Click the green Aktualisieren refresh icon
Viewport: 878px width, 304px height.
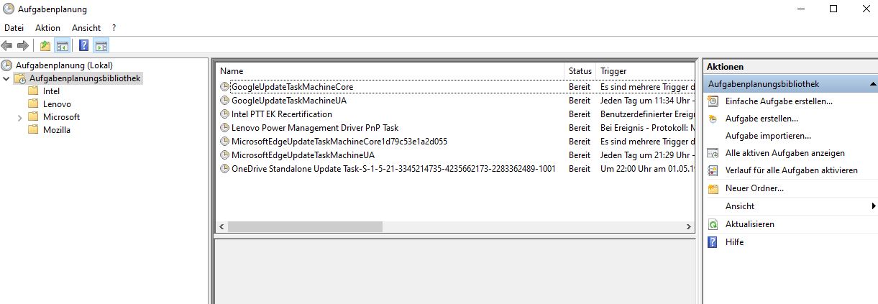[x=713, y=224]
